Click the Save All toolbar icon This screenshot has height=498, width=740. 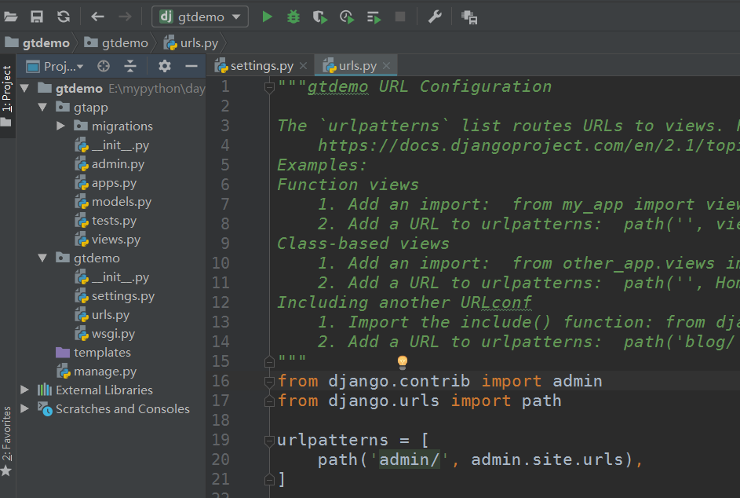pyautogui.click(x=36, y=16)
